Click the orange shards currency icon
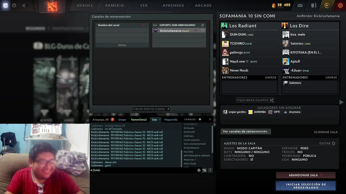Screen dimensions: 346x194 click(x=274, y=5)
